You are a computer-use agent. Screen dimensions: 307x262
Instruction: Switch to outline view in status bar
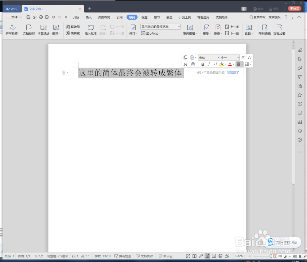(x=214, y=256)
